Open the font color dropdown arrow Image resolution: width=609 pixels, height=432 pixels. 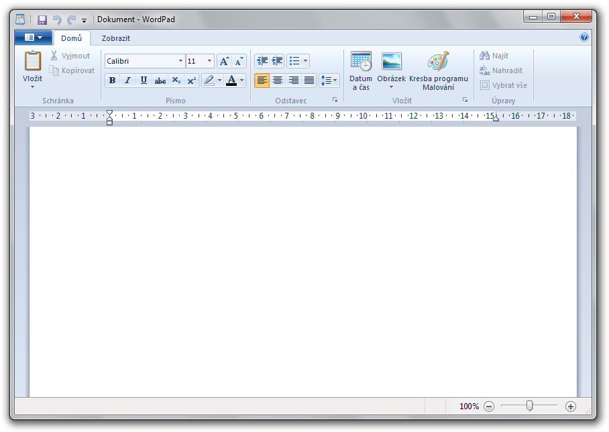pos(242,80)
